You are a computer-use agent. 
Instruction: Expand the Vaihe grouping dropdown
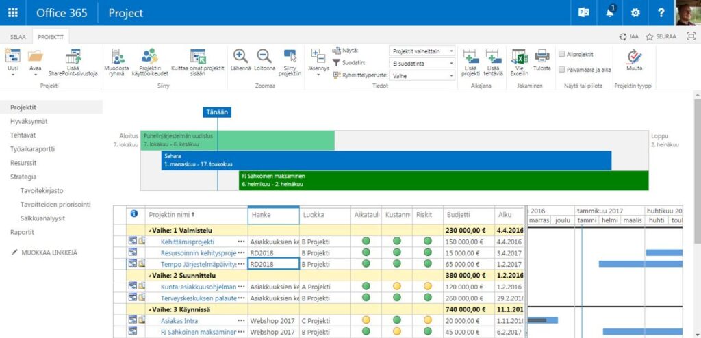[x=422, y=76]
